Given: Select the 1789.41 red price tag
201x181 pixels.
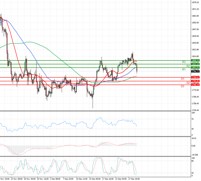Looking at the screenshot, I should (195, 77).
